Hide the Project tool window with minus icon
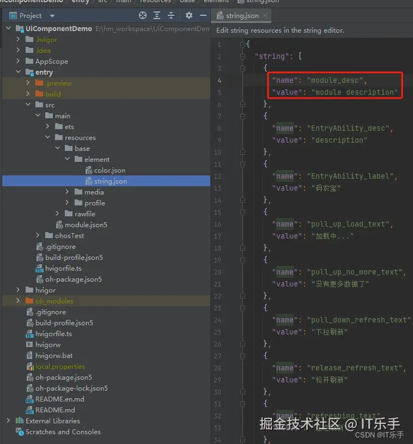Screen dimensions: 413x444 click(x=203, y=15)
